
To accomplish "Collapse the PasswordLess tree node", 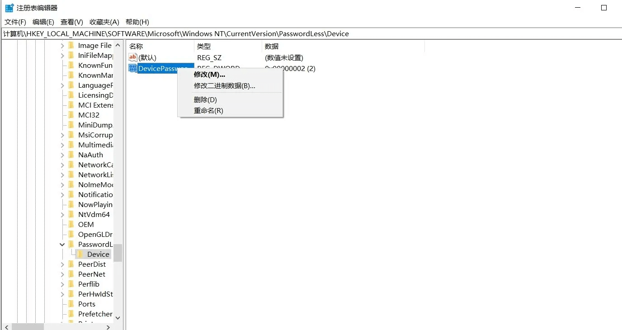I will coord(62,245).
